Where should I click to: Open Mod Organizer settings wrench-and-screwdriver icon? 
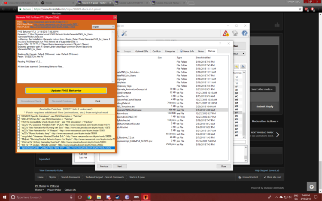coord(124,33)
